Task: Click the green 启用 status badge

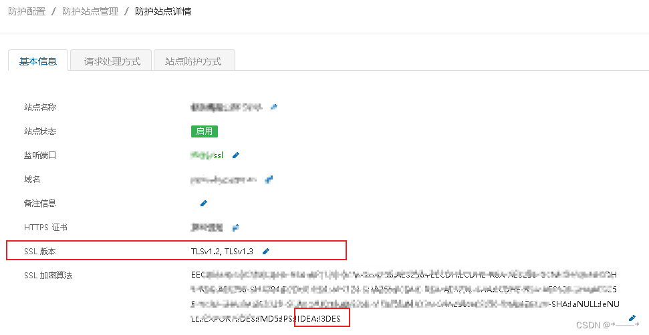Action: pyautogui.click(x=204, y=131)
